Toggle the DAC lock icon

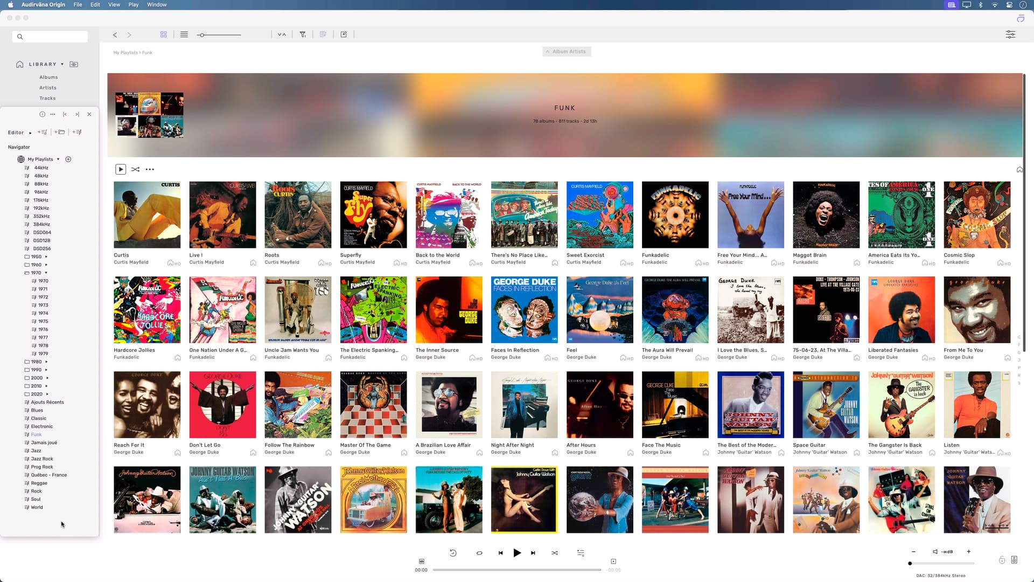point(1002,560)
